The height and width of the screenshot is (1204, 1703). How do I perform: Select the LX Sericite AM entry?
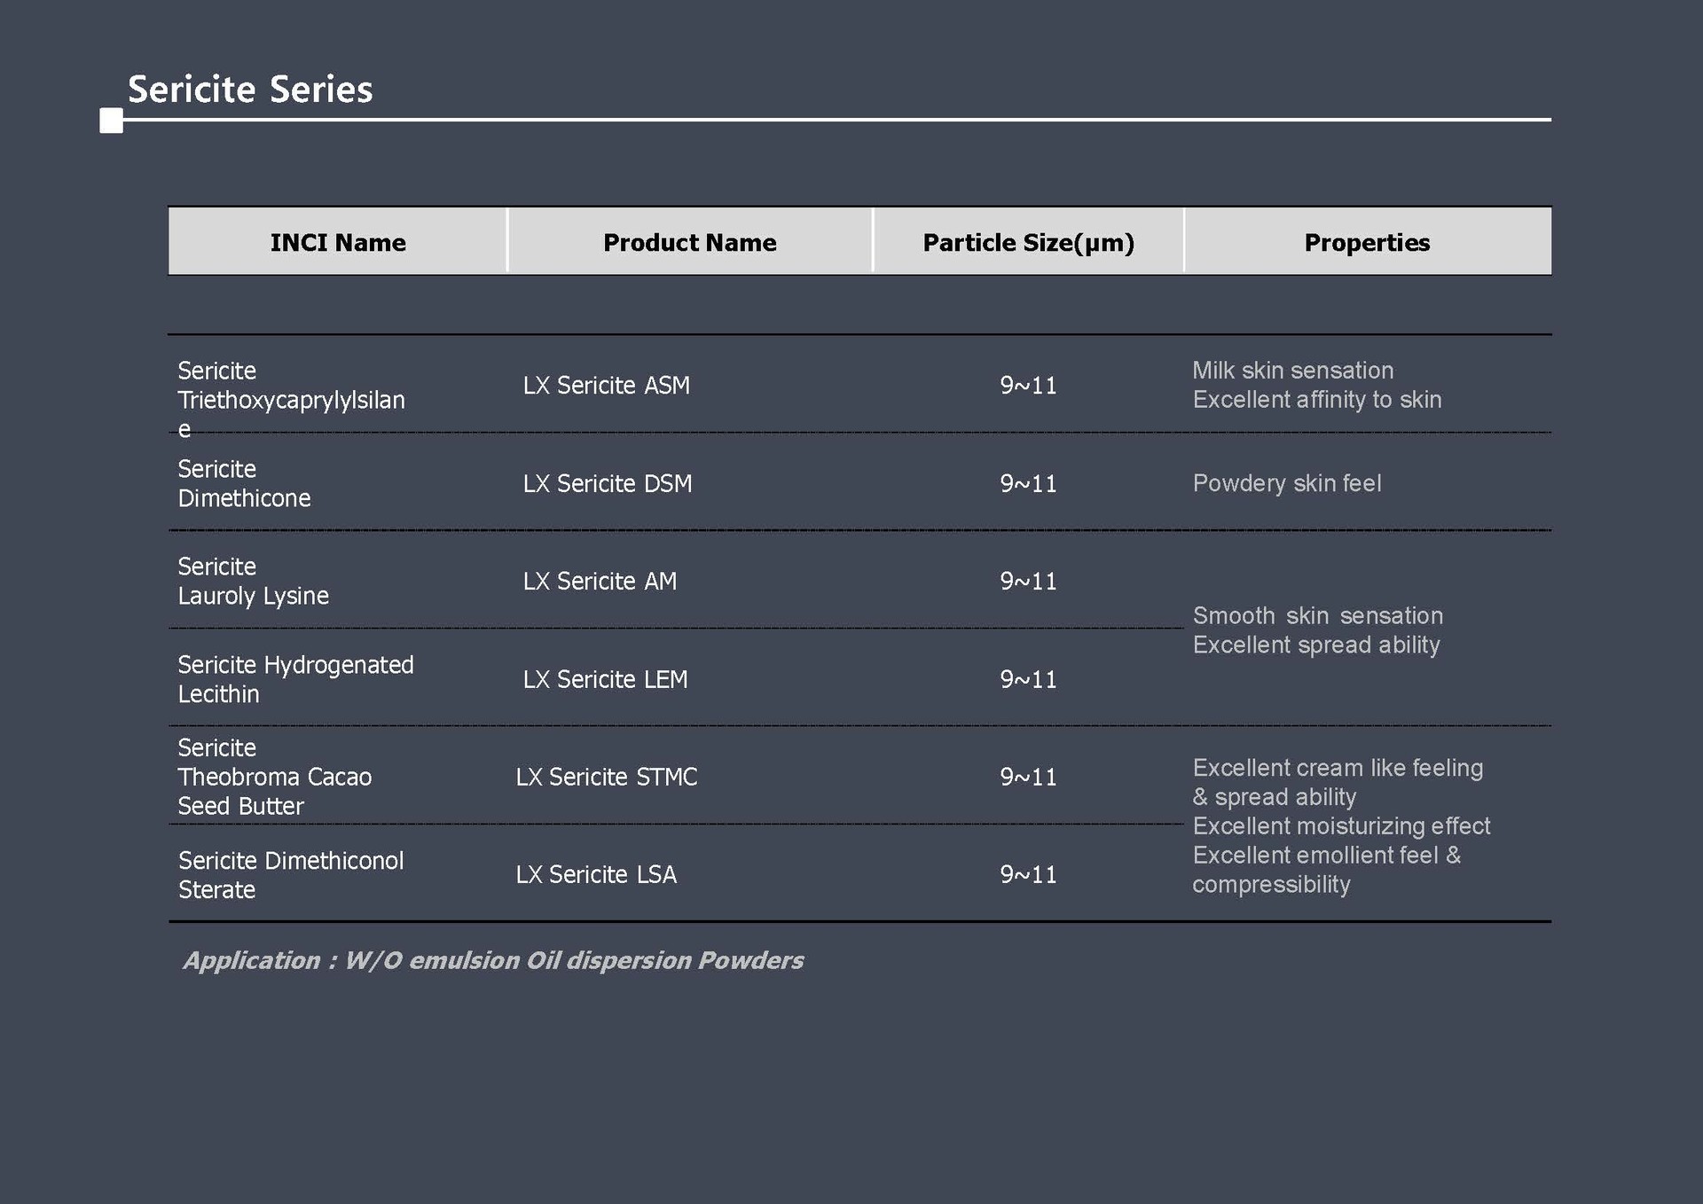pyautogui.click(x=600, y=582)
